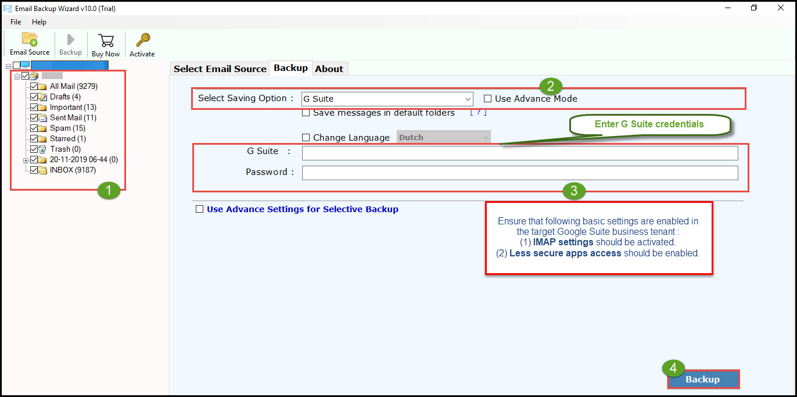The image size is (797, 397).
Task: Uncheck the 20-11-2019 06-44 folder checkbox
Action: coord(34,160)
